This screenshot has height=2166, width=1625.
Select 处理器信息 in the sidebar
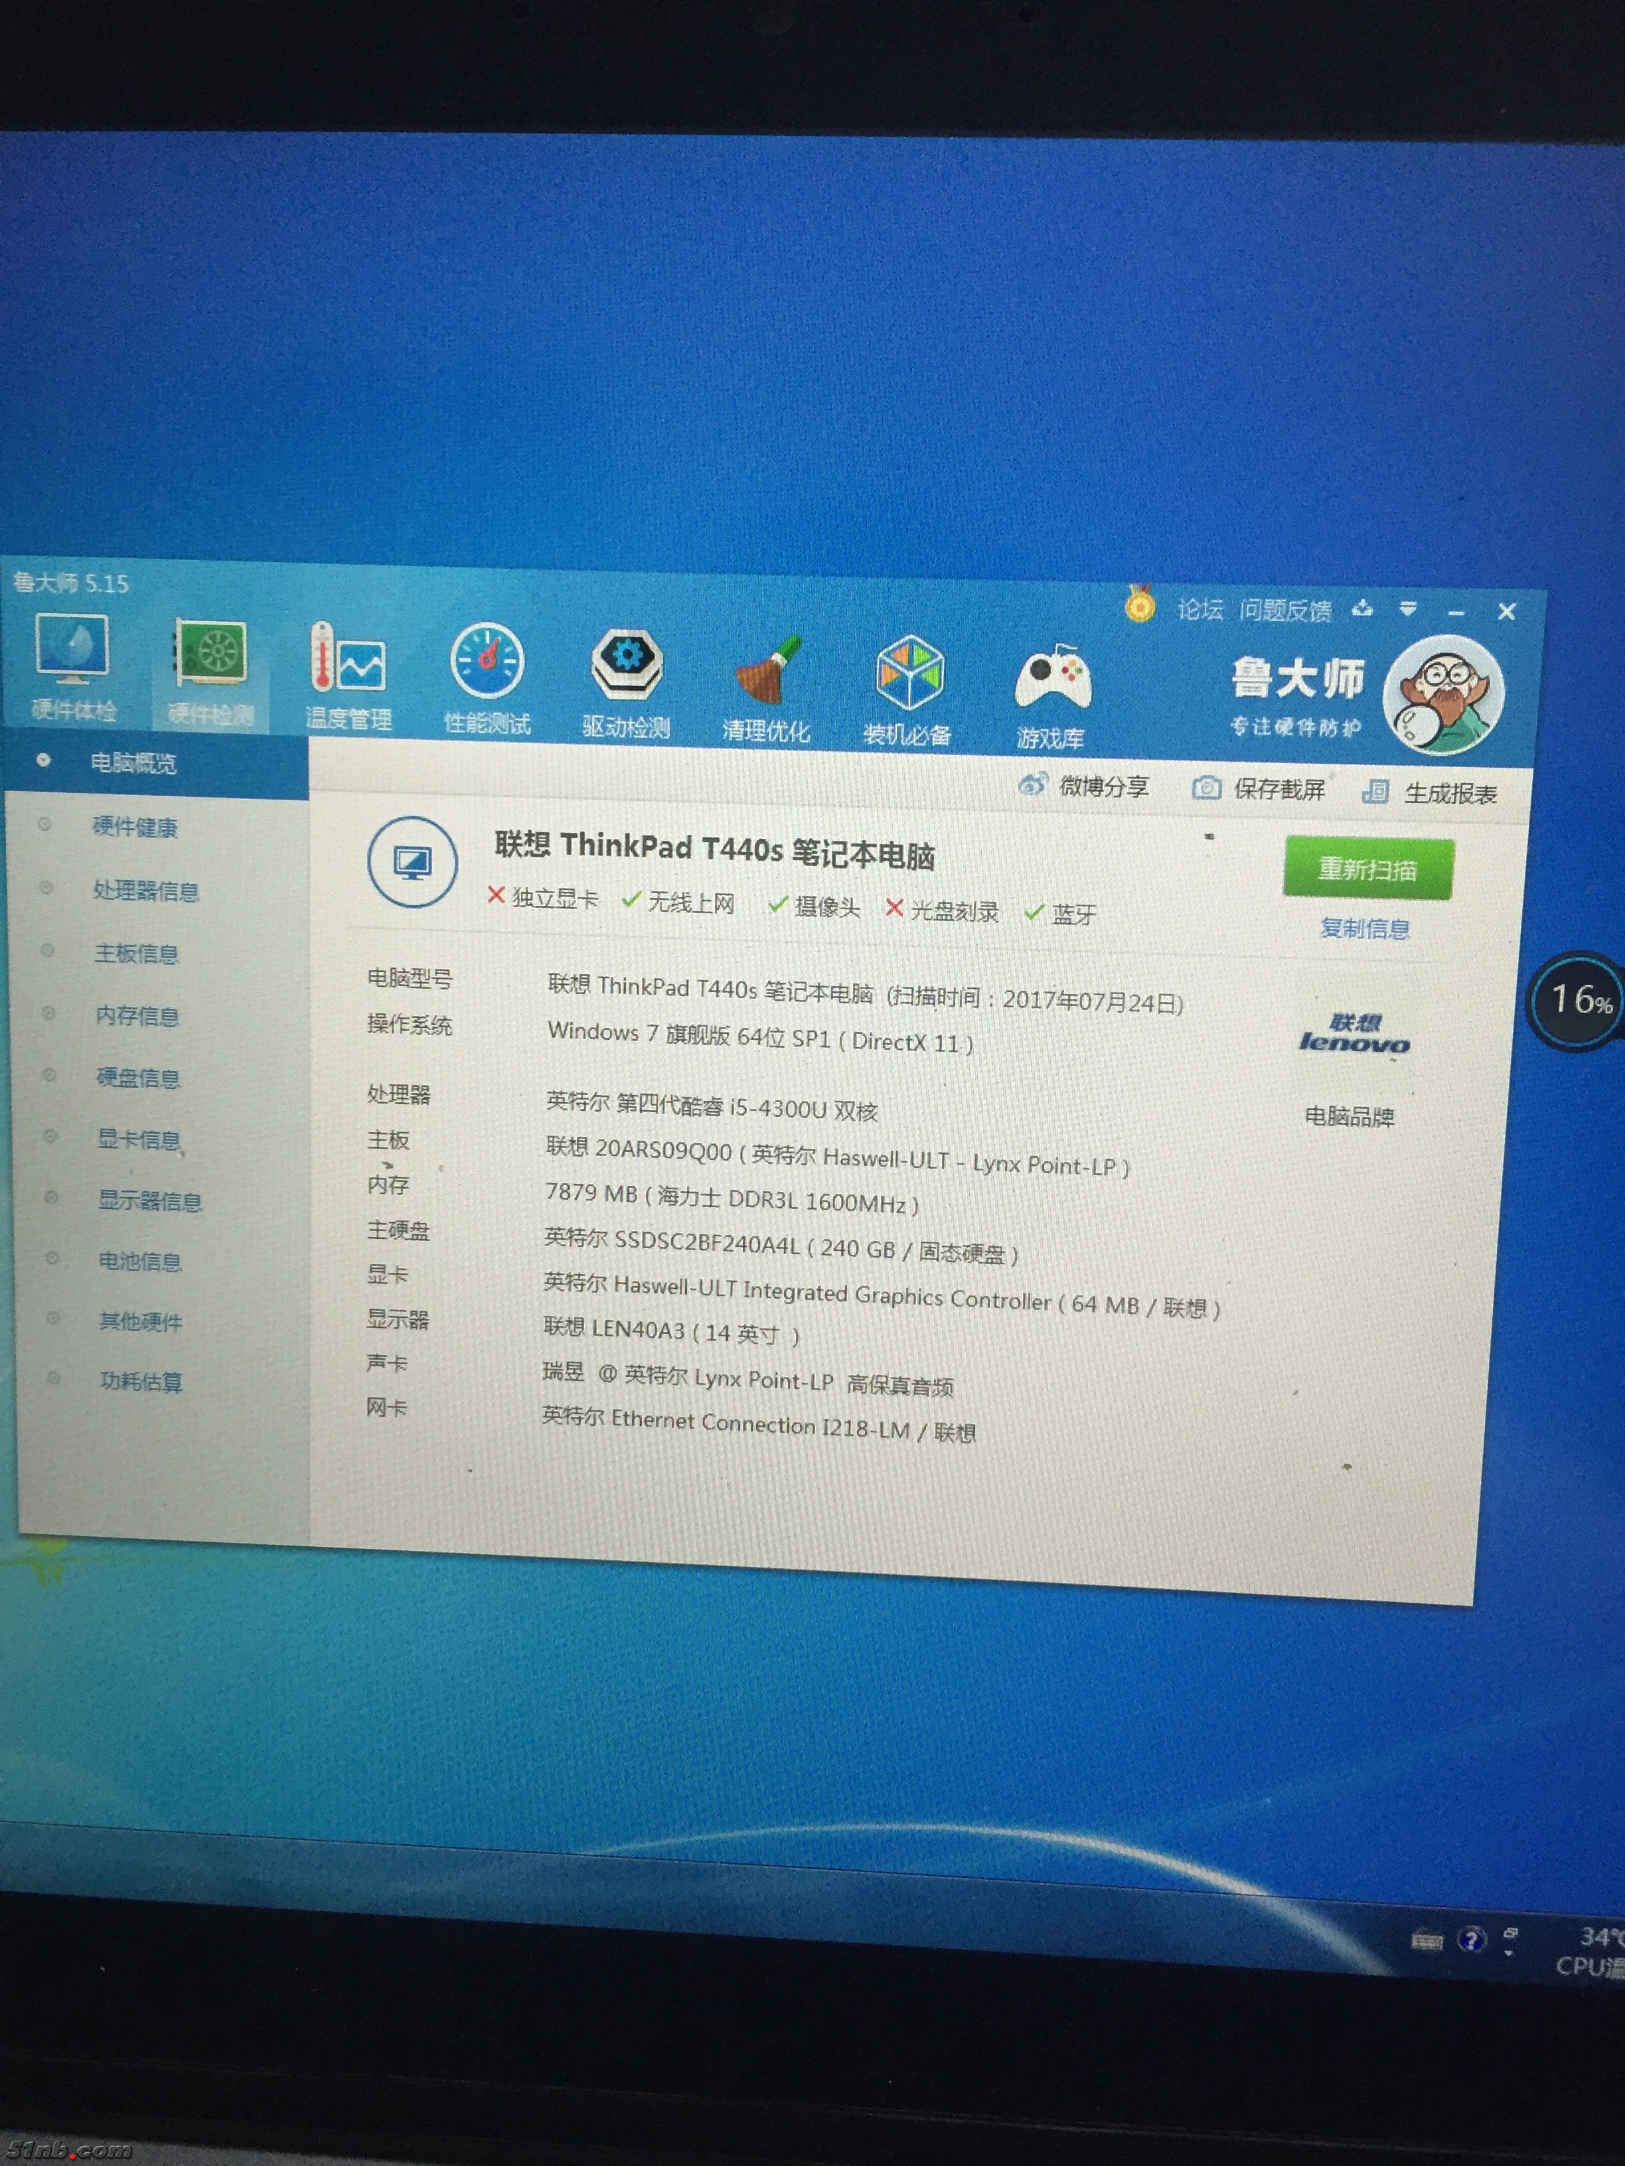pyautogui.click(x=145, y=890)
